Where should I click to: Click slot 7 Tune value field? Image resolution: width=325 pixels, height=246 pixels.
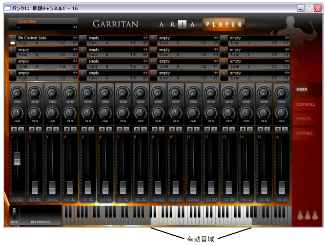(107, 66)
